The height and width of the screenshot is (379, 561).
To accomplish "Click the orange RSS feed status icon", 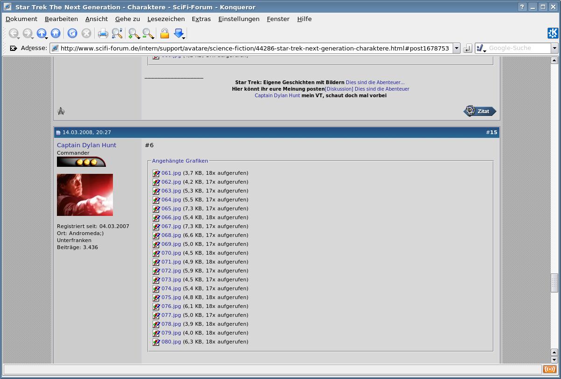I will (x=549, y=369).
